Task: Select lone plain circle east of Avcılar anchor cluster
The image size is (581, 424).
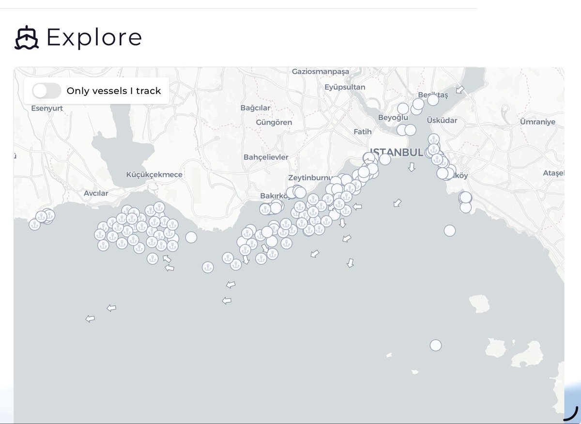Action: (x=191, y=237)
